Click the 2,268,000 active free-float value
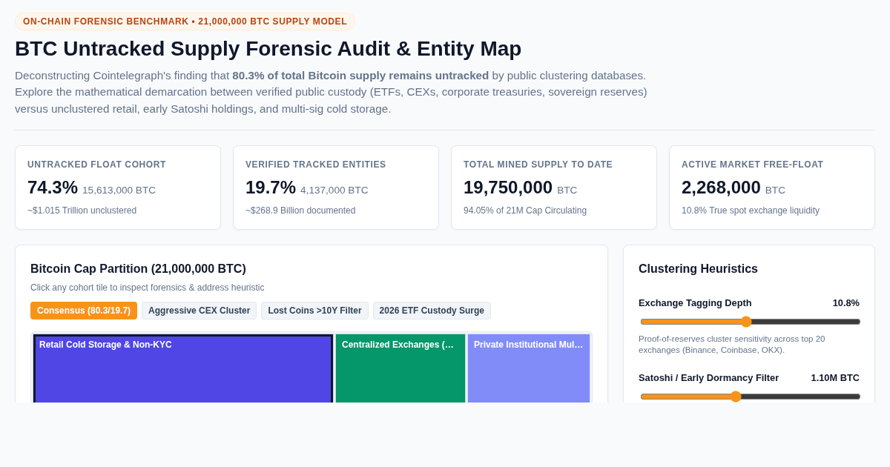This screenshot has height=467, width=890. [721, 188]
